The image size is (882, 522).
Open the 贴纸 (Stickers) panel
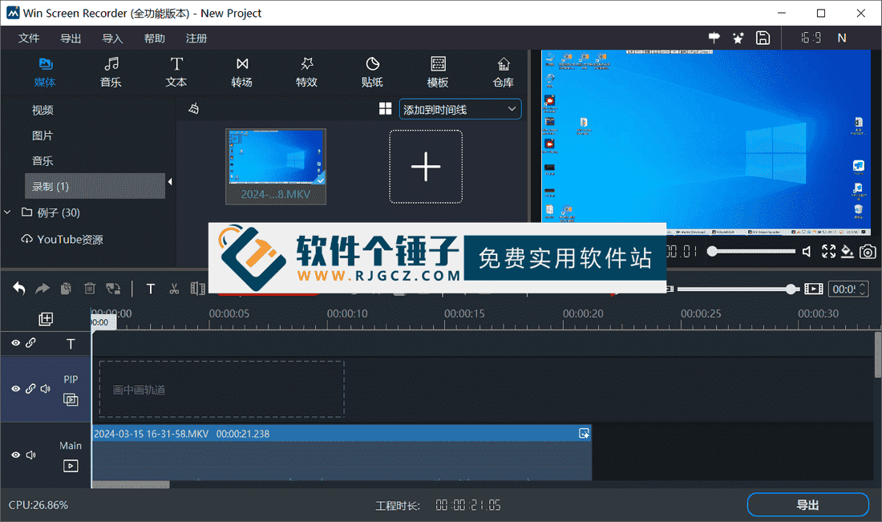(372, 72)
